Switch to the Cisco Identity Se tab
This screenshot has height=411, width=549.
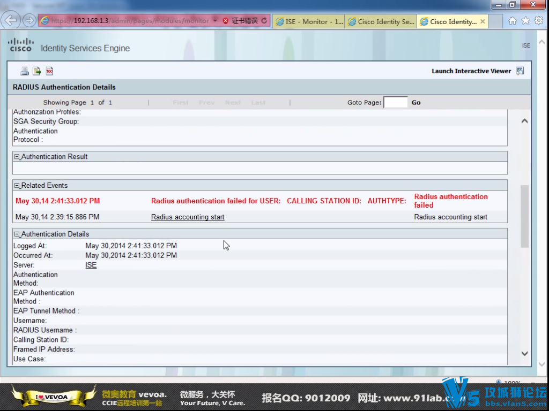381,21
